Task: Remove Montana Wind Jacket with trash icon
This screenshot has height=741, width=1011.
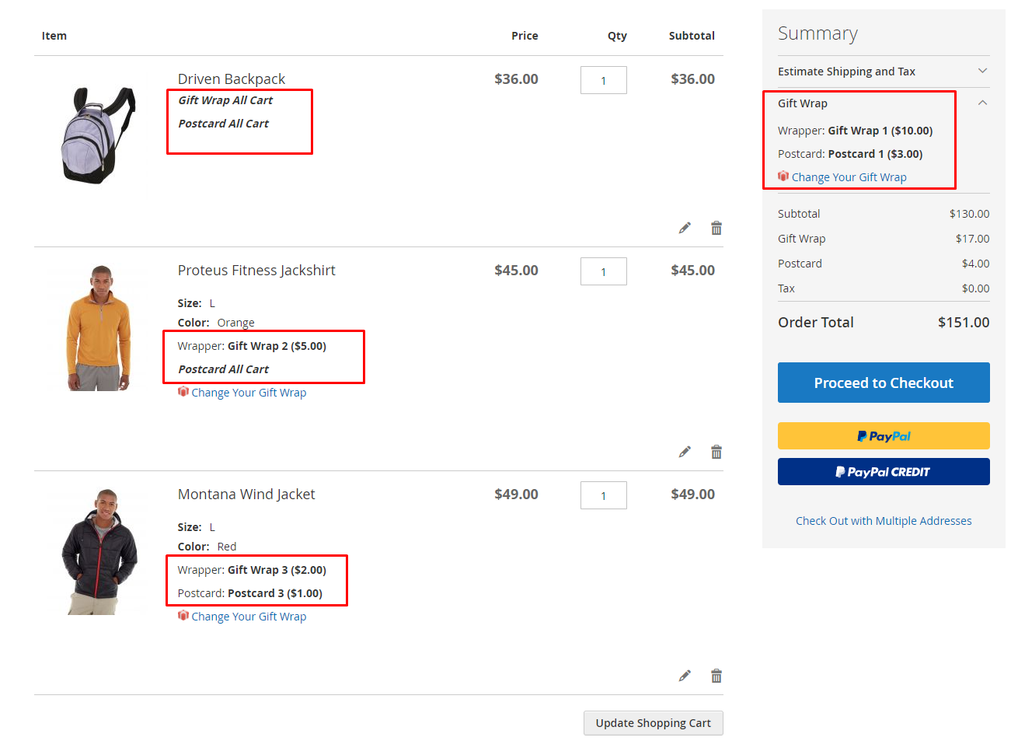Action: 716,676
